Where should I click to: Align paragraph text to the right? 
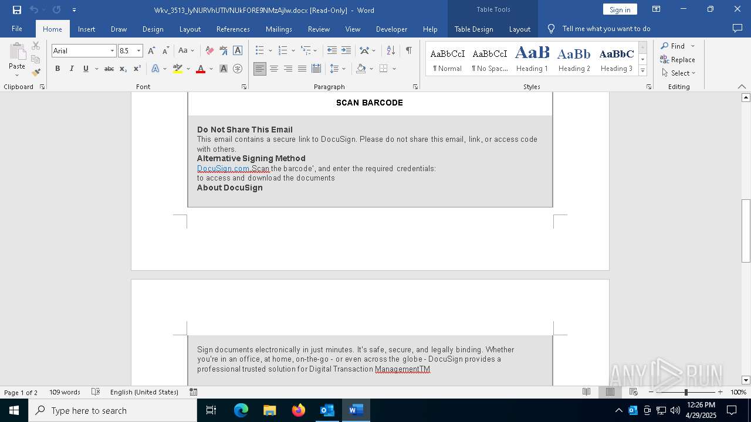tap(288, 69)
